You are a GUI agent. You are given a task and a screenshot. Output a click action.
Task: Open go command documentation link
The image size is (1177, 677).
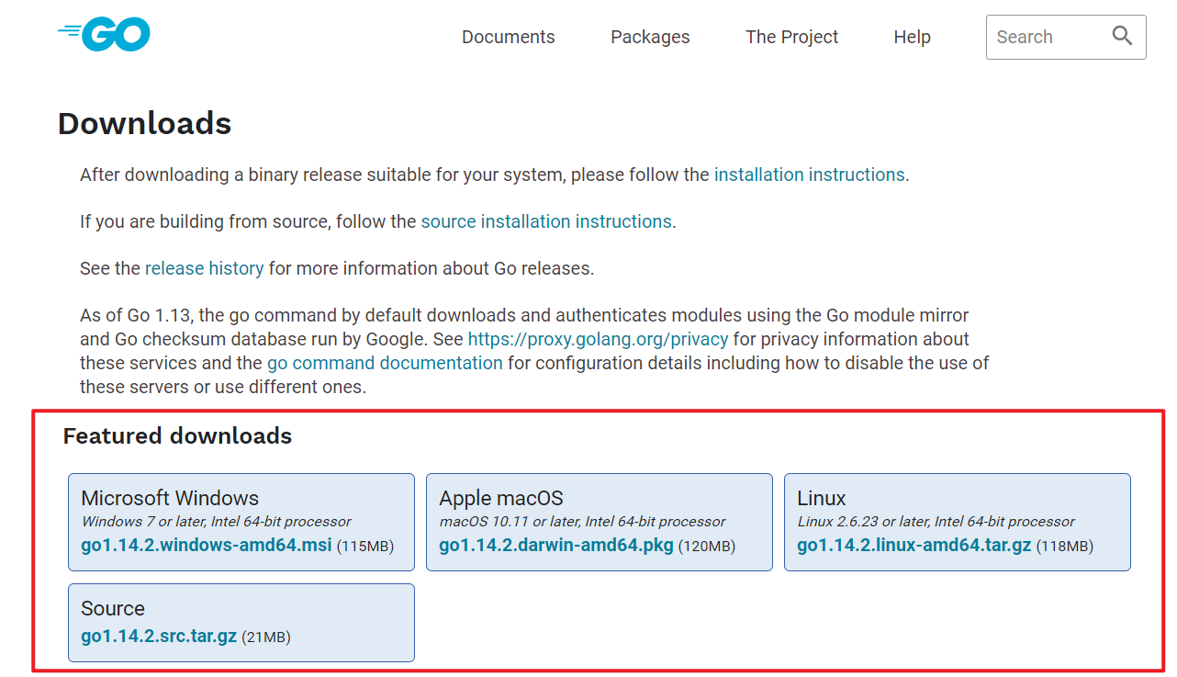tap(385, 363)
